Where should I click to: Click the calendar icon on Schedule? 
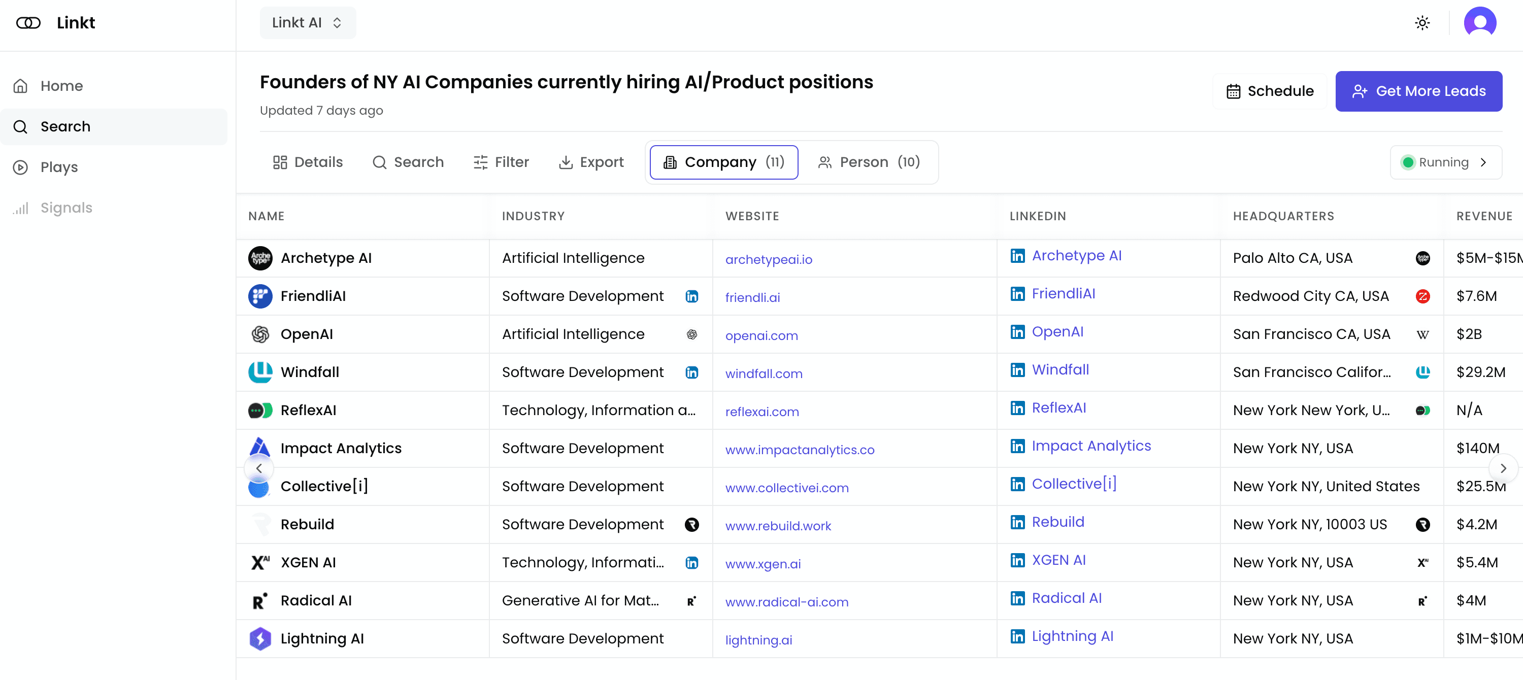(x=1234, y=91)
